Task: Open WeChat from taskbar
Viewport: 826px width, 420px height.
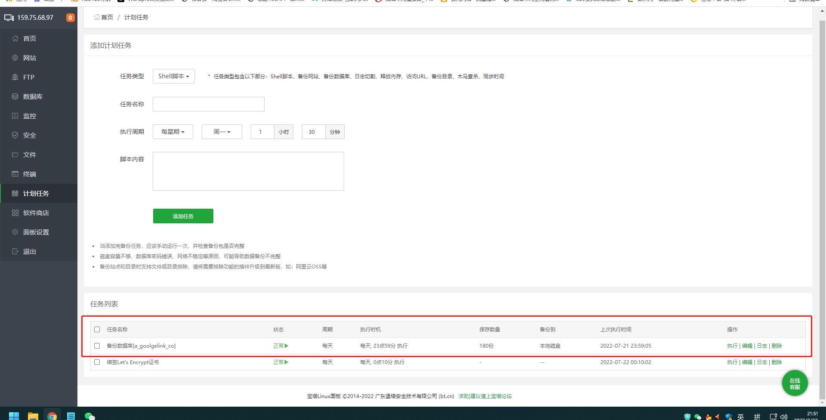Action: pos(89,416)
